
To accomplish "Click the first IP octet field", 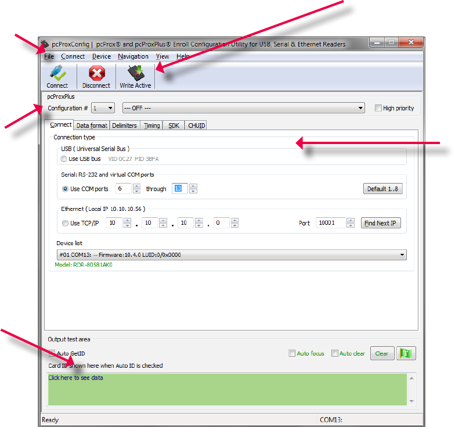I will click(x=114, y=223).
